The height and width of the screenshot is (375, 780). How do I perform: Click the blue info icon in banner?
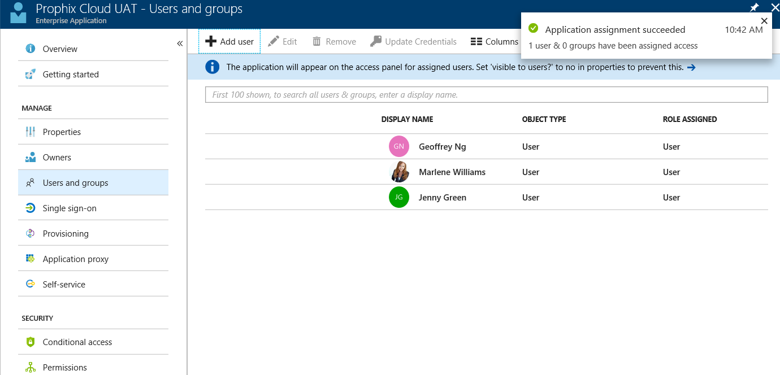pyautogui.click(x=212, y=67)
